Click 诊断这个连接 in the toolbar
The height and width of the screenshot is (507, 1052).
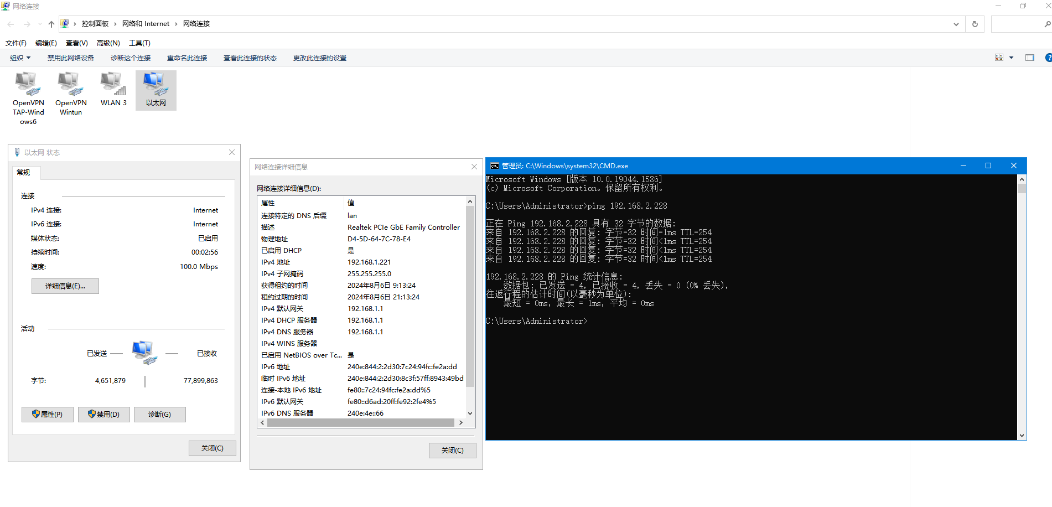[130, 58]
